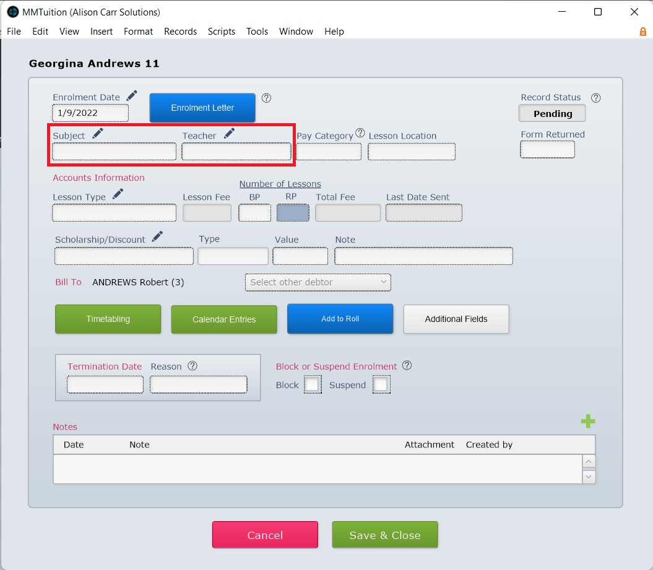Open the Format menu
The height and width of the screenshot is (570, 653).
[138, 32]
